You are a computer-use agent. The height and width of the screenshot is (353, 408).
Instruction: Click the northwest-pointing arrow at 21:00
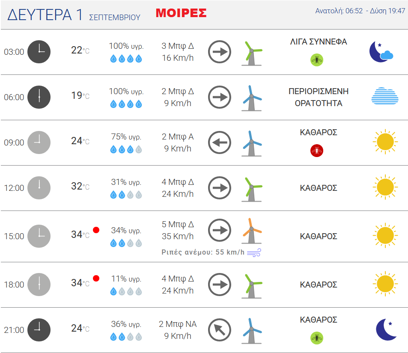[220, 330]
